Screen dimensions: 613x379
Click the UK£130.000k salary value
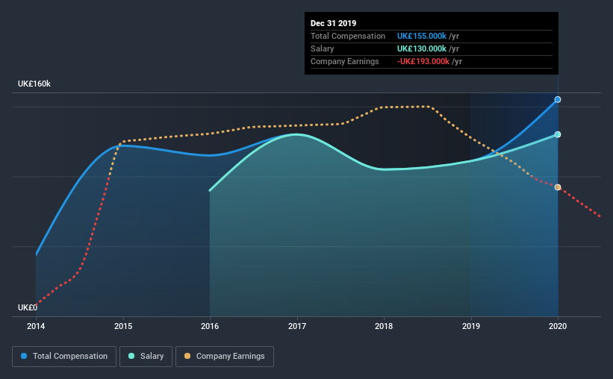click(422, 48)
